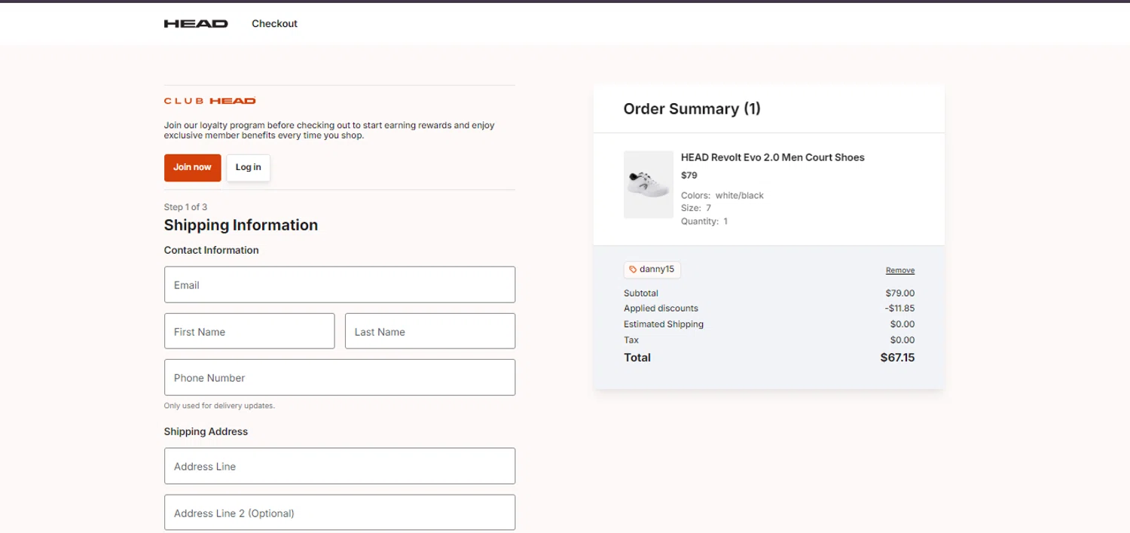
Task: Click the HEAD logo in header
Action: [x=196, y=24]
